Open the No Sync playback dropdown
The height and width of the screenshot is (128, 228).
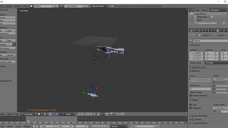click(119, 127)
